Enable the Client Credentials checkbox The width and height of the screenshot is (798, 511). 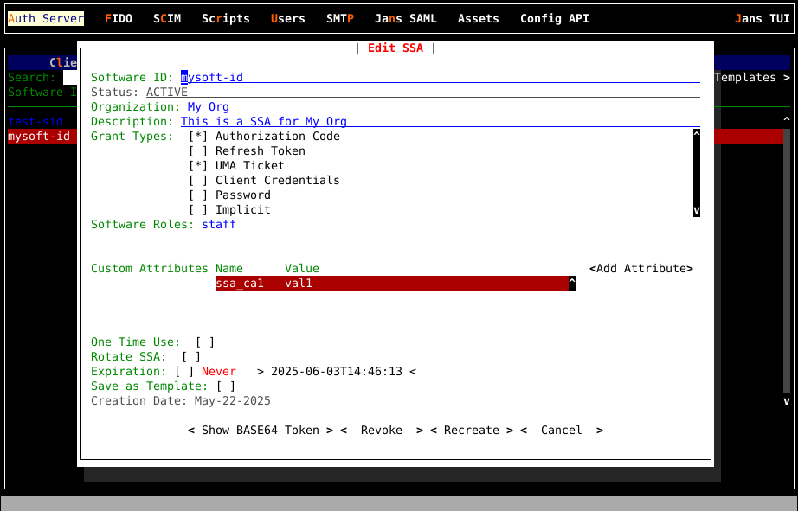tap(198, 181)
